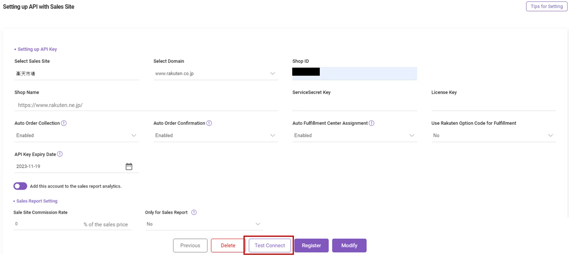Click info icon beside Auto Order Confirmation

[x=209, y=123]
